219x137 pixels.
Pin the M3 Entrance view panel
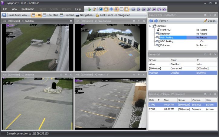[x=66, y=75]
